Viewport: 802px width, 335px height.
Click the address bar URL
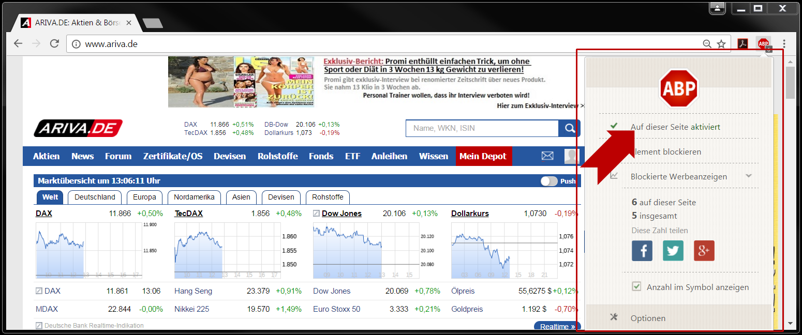click(111, 44)
